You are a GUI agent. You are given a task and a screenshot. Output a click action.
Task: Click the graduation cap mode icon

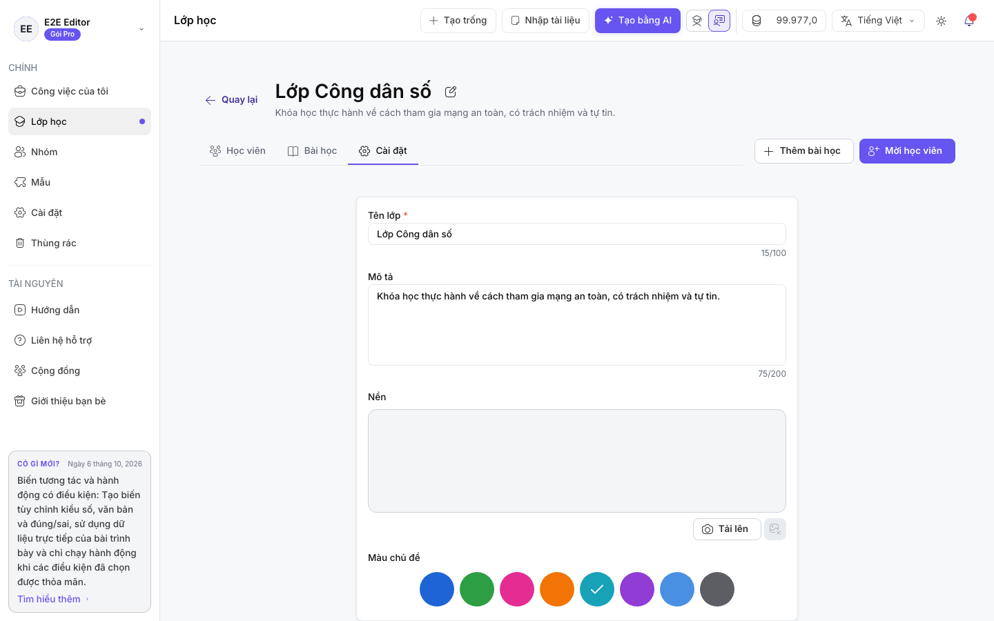coord(697,21)
